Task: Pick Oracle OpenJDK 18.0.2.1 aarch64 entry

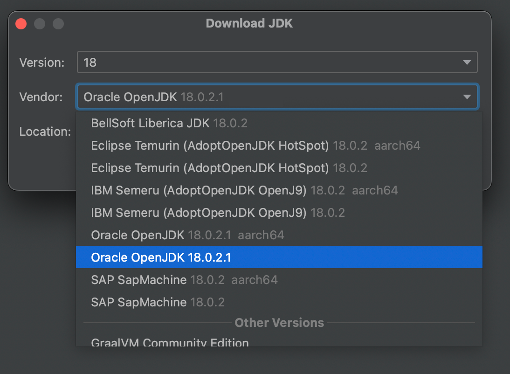Action: point(279,235)
